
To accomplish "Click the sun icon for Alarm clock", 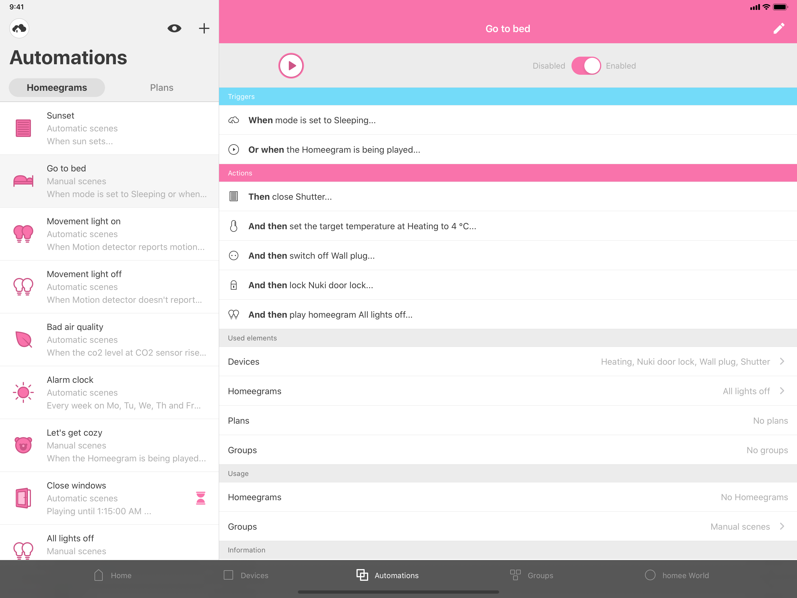I will [23, 392].
